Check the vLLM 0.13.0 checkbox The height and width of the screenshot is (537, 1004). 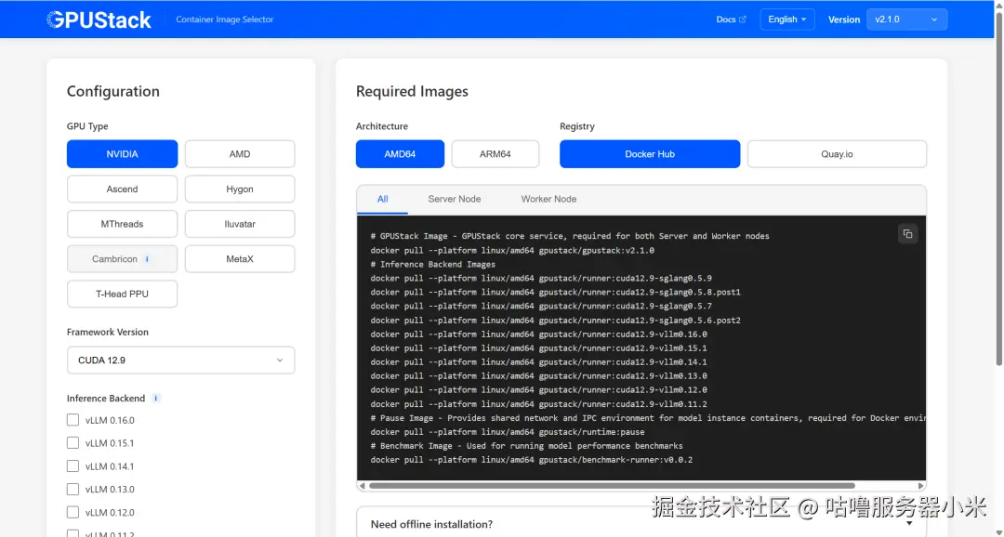[73, 489]
